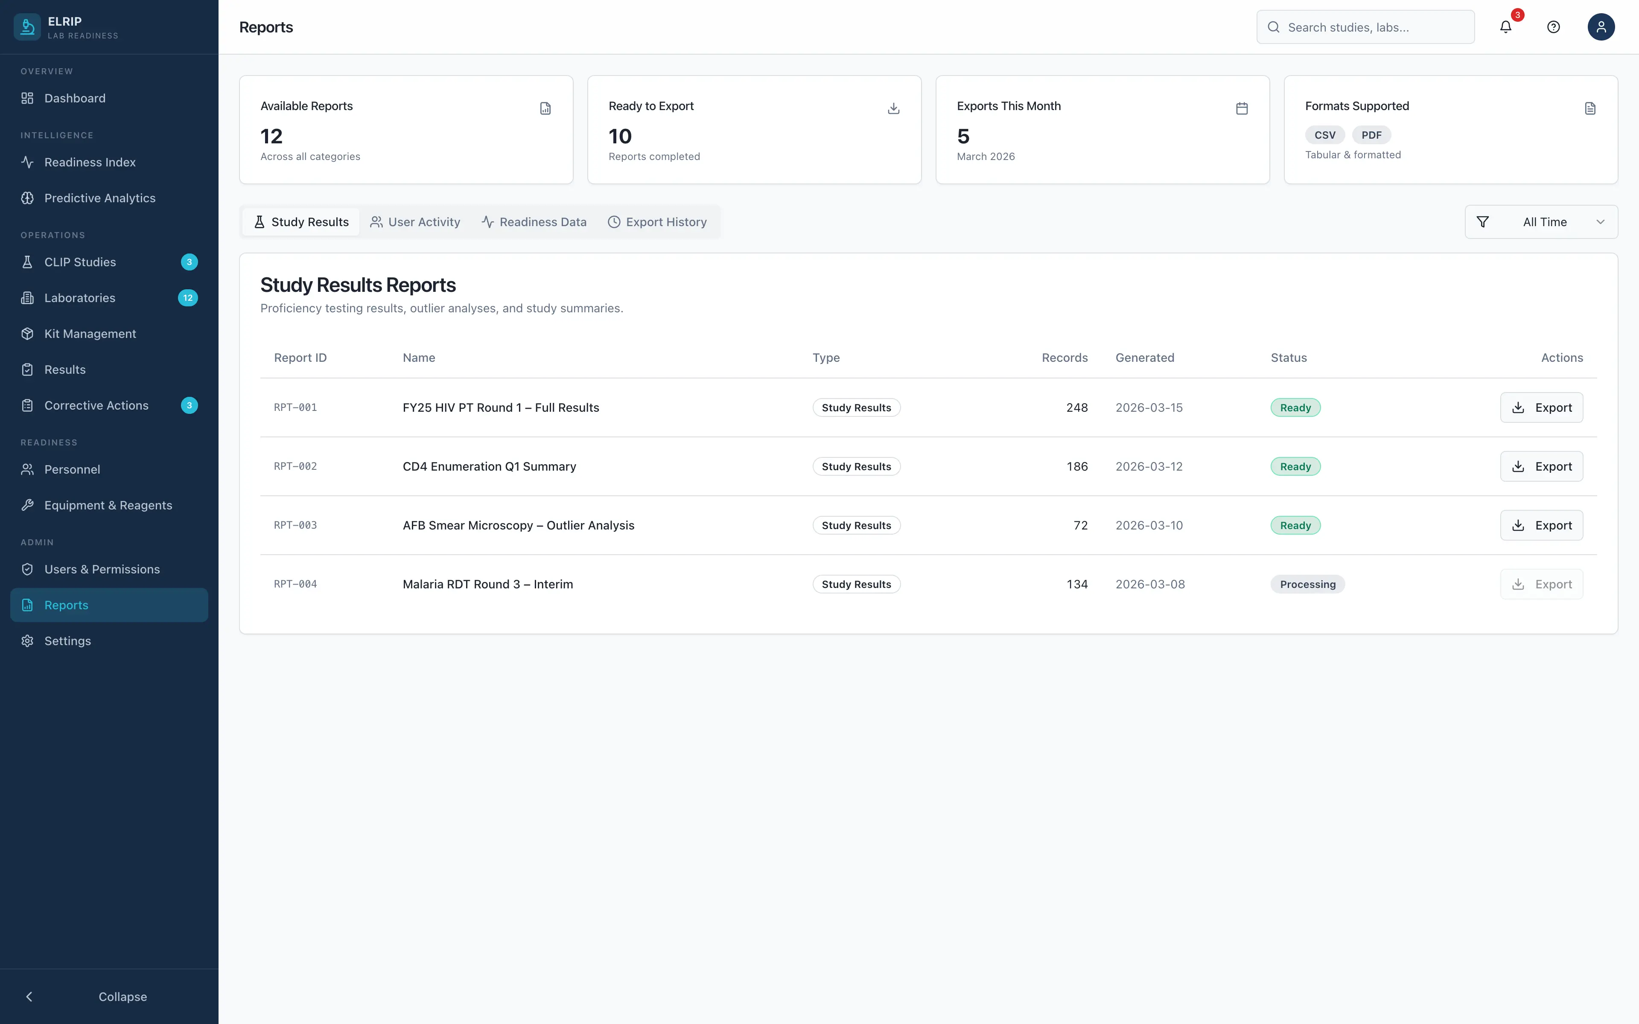Image resolution: width=1639 pixels, height=1024 pixels.
Task: Open the notifications bell icon
Action: click(x=1505, y=26)
